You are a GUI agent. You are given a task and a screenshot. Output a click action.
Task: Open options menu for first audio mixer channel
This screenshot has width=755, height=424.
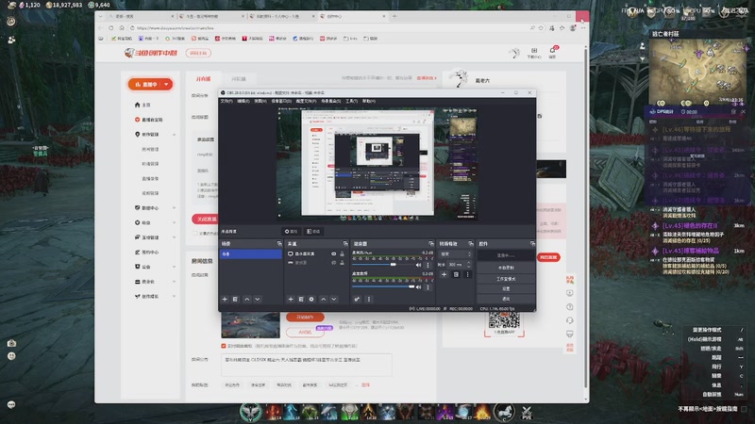pos(428,265)
